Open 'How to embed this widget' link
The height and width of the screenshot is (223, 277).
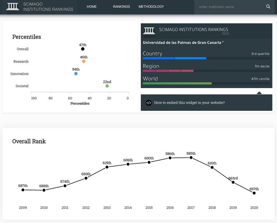[x=189, y=103]
